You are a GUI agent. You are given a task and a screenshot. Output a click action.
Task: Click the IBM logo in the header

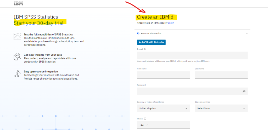18,4
